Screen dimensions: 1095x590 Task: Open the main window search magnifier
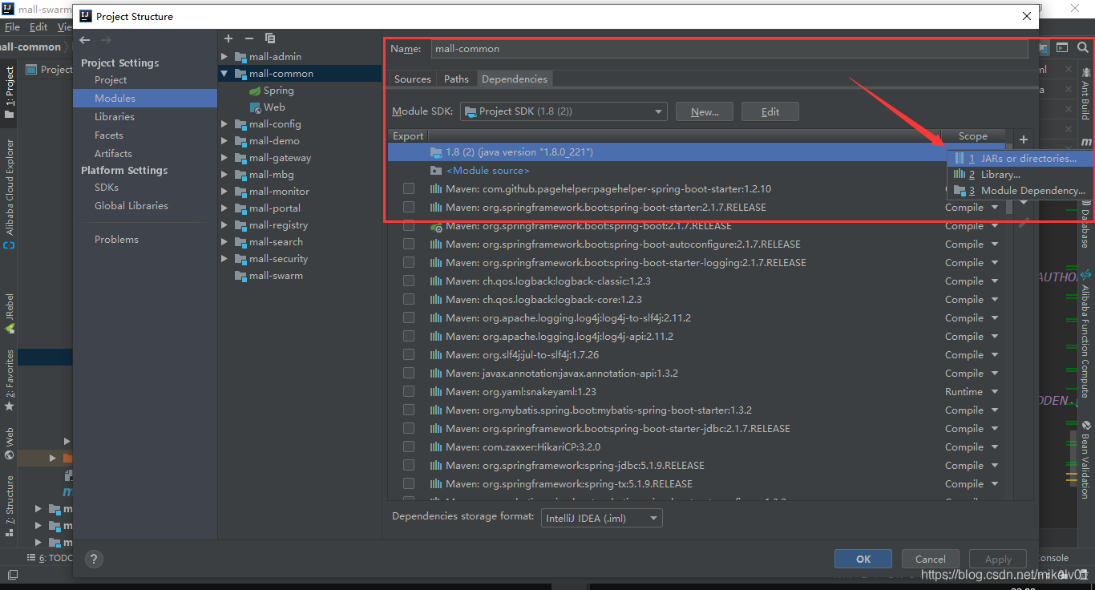(1083, 47)
